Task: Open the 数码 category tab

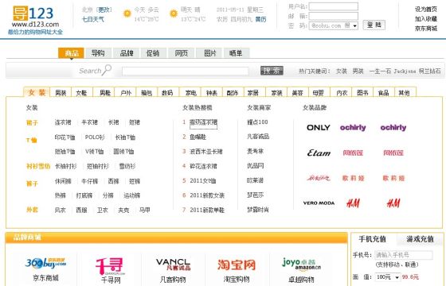Action: tap(167, 92)
